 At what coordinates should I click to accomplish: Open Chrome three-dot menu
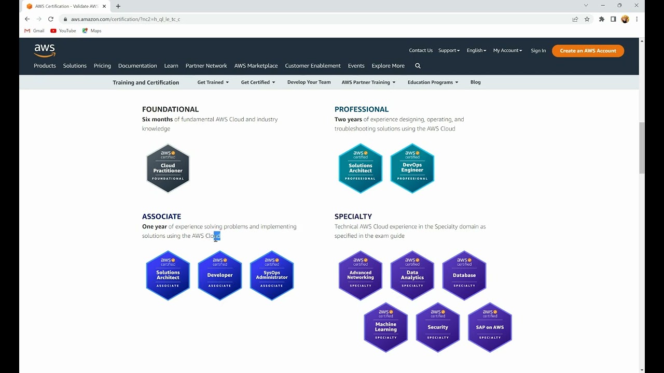[637, 19]
